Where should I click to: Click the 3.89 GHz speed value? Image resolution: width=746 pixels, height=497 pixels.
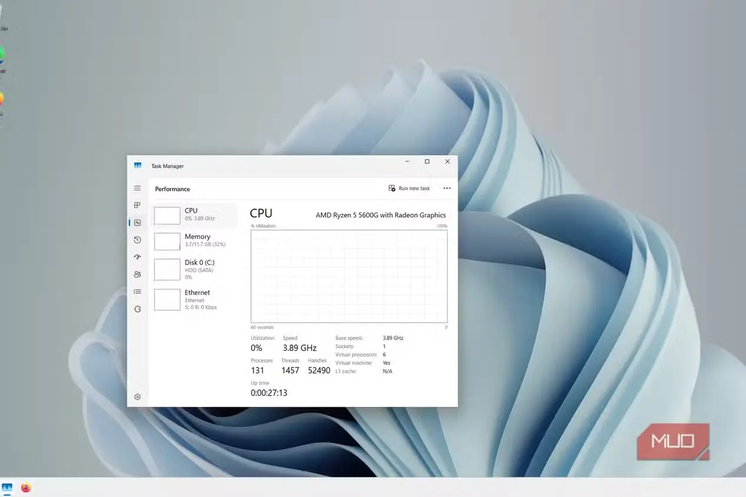[300, 348]
